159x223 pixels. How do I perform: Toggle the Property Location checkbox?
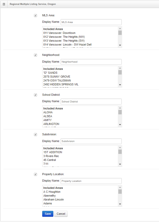point(35,174)
